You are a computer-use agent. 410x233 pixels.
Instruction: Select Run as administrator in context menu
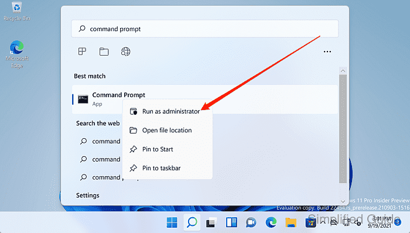coord(168,112)
